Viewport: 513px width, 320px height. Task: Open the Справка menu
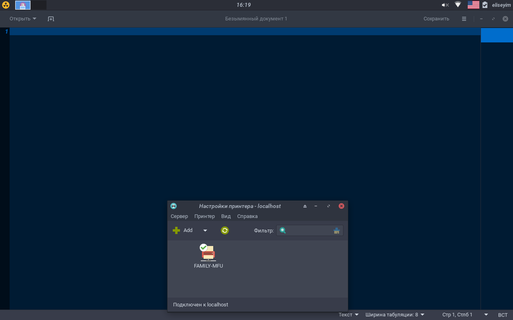click(x=247, y=216)
